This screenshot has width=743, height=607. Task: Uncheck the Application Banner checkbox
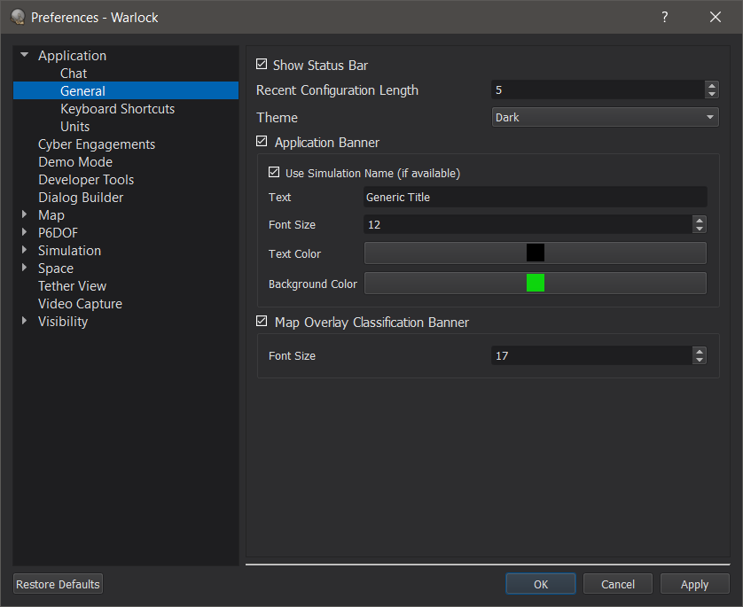click(x=262, y=141)
